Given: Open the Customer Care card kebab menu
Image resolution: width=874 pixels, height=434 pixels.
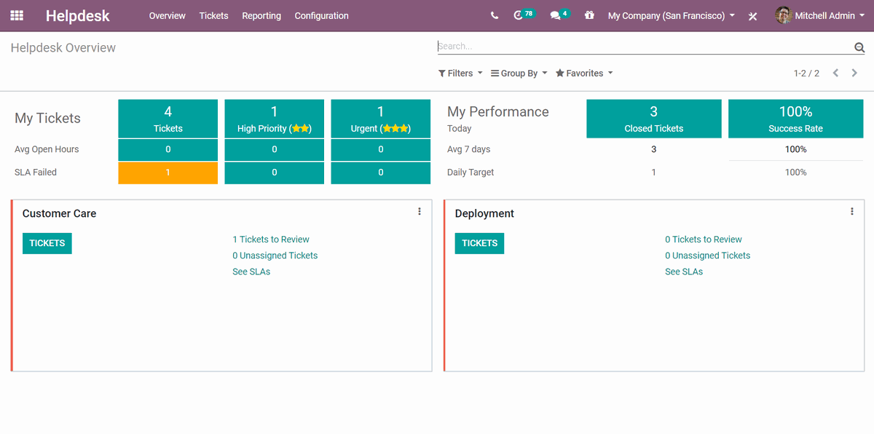Looking at the screenshot, I should 419,211.
